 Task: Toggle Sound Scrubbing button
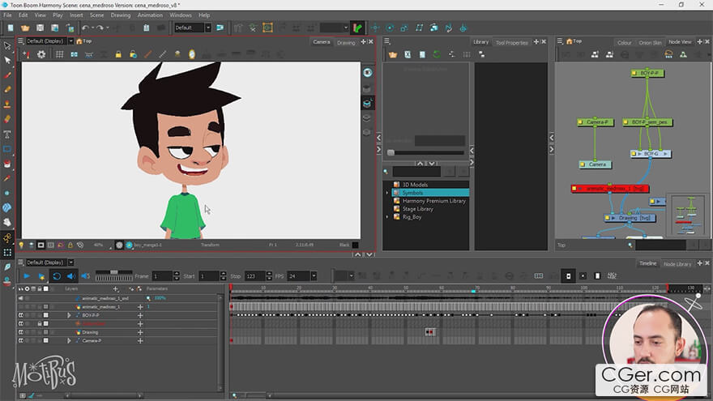85,276
